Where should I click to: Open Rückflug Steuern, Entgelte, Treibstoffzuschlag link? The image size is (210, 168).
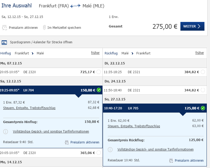pos(134,126)
